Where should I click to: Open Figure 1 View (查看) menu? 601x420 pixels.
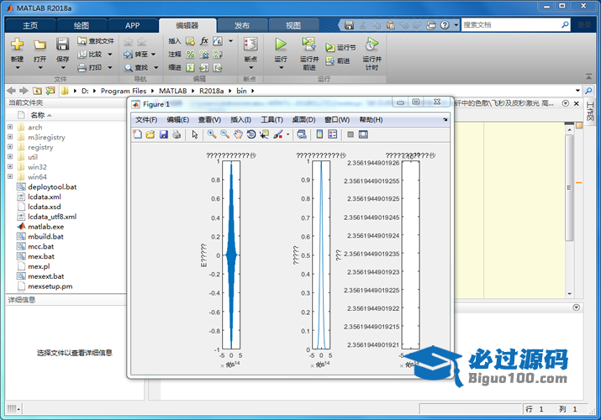[x=209, y=120]
